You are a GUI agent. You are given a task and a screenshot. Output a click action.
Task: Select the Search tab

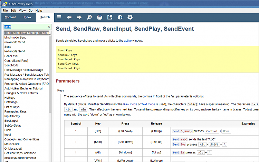tap(45, 17)
